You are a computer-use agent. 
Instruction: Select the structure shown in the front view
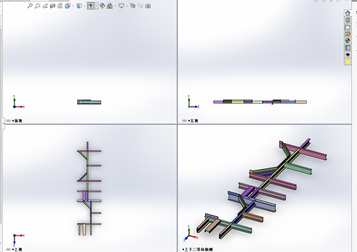click(x=89, y=102)
